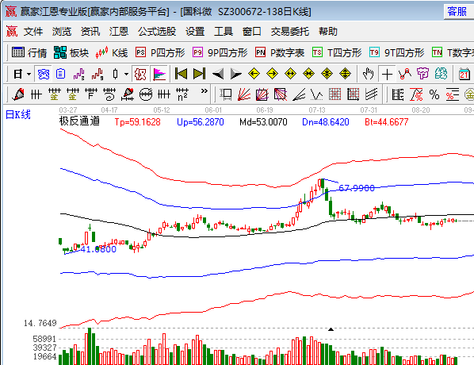Open the 设置 menu
The width and height of the screenshot is (474, 365).
click(x=195, y=32)
